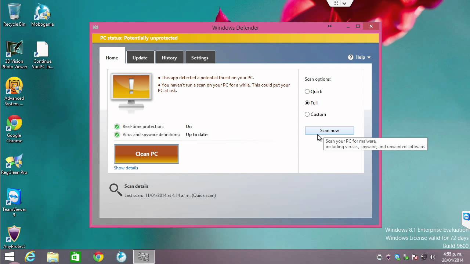The width and height of the screenshot is (470, 264).
Task: Open the Windows Start button
Action: click(10, 257)
